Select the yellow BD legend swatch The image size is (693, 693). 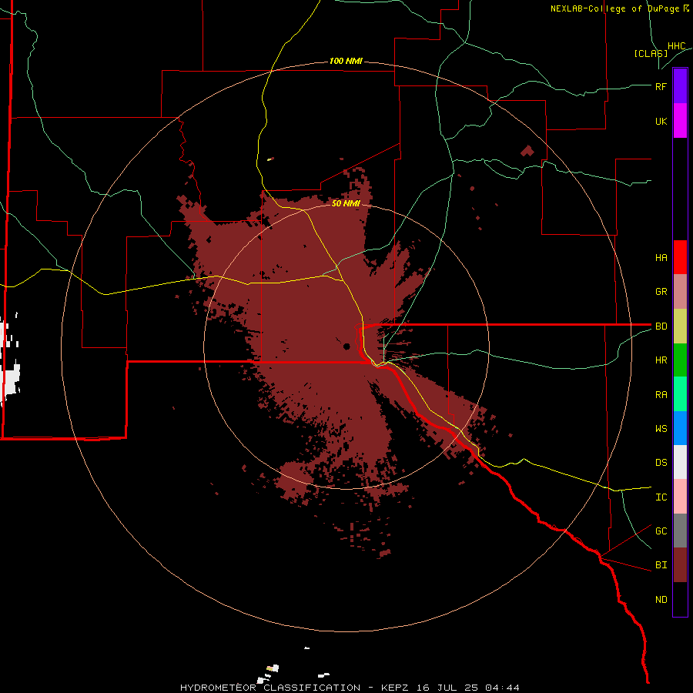[x=680, y=326]
